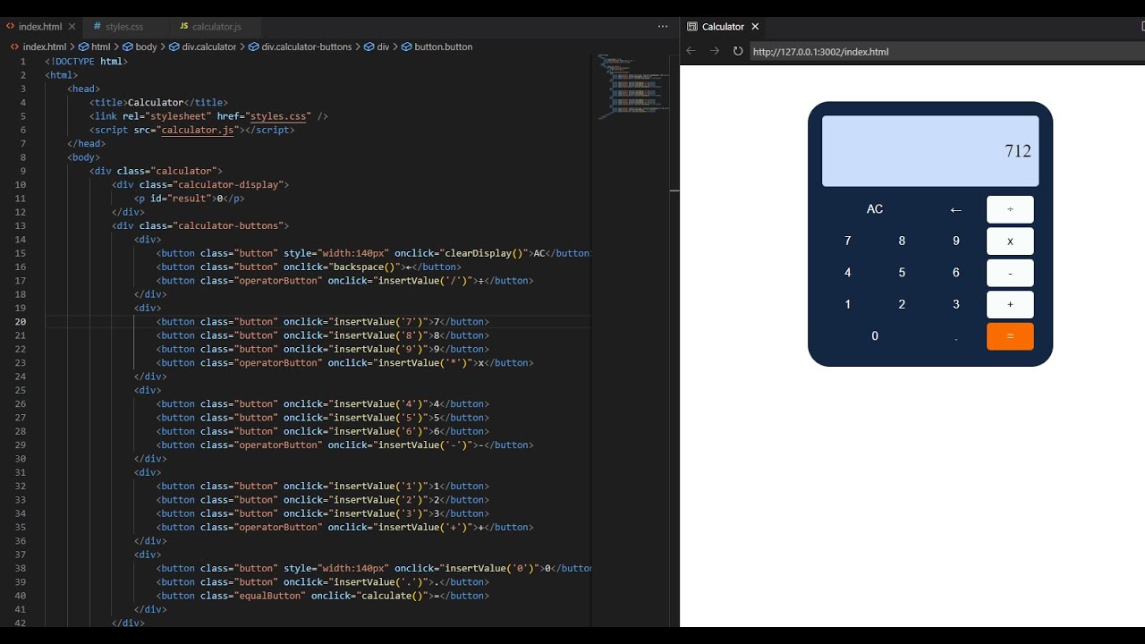The width and height of the screenshot is (1145, 644).
Task: Click insertValue('*') on line 23
Action: click(x=421, y=363)
